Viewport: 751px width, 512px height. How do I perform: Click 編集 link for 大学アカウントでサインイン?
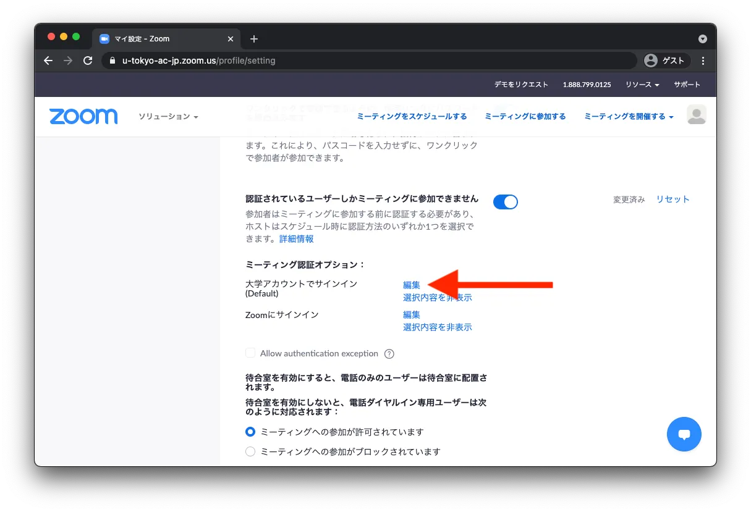click(412, 285)
